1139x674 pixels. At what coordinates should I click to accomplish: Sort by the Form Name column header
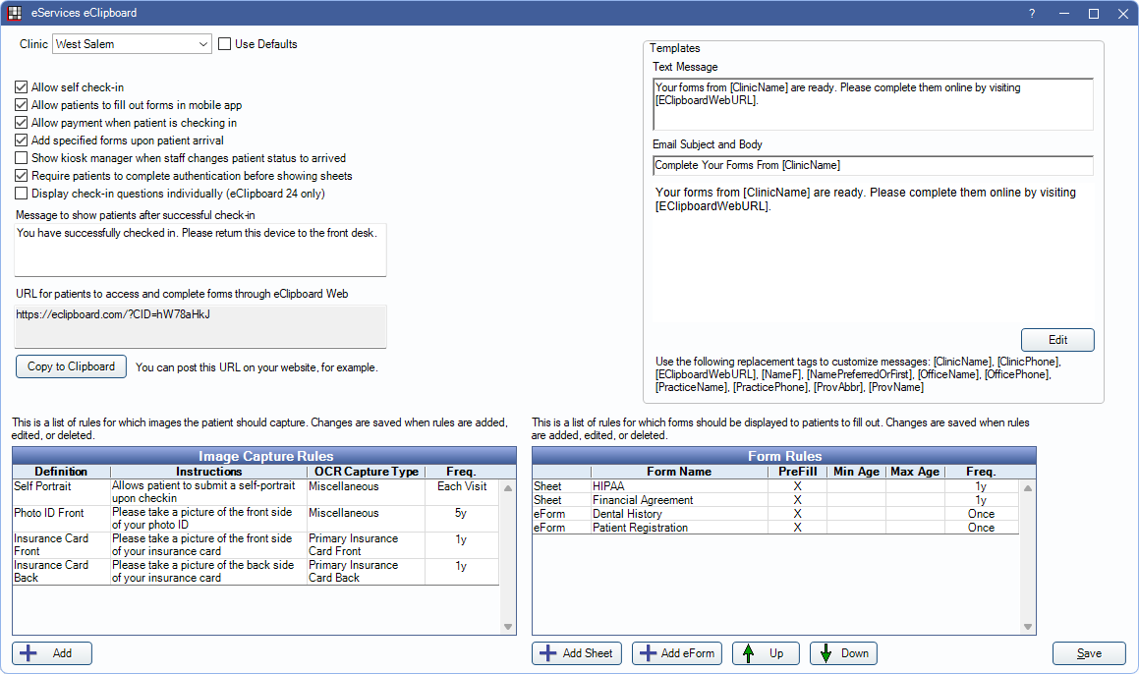(x=678, y=472)
